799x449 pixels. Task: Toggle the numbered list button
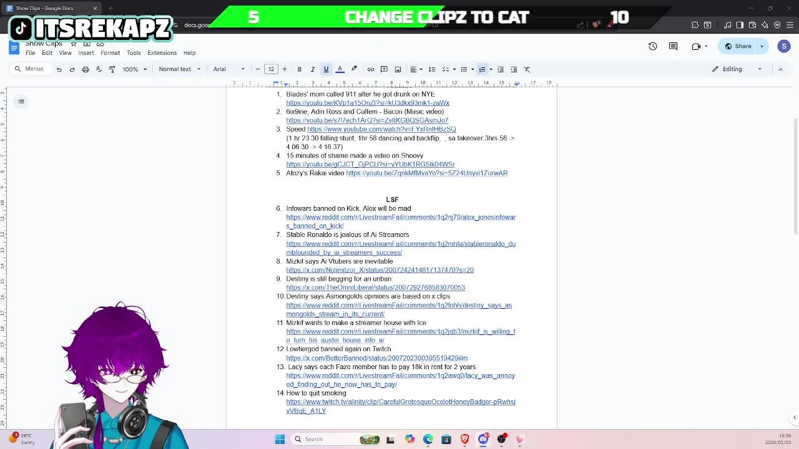(482, 69)
